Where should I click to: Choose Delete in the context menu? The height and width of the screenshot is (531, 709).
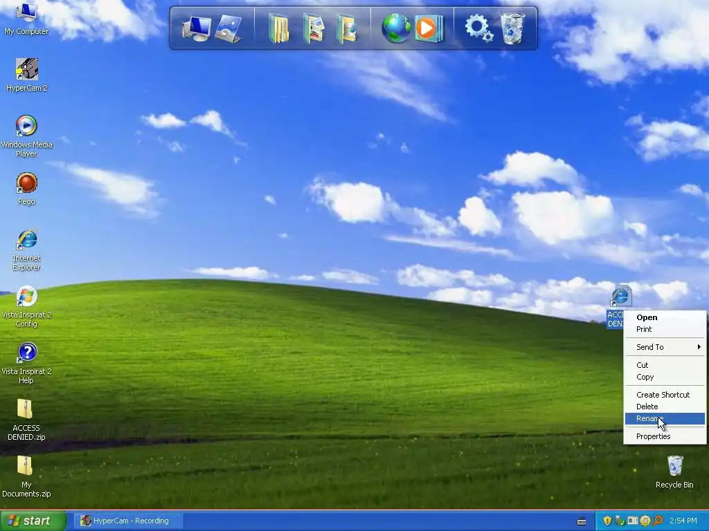(665, 407)
